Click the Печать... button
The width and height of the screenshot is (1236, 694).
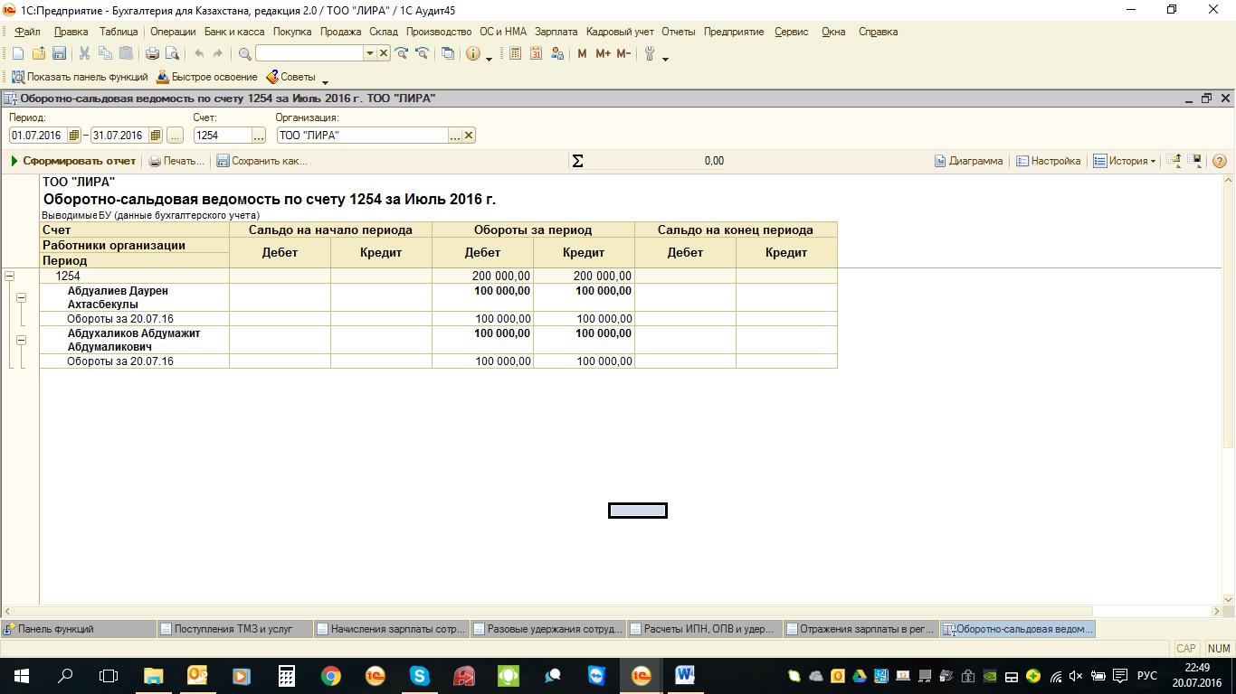176,161
